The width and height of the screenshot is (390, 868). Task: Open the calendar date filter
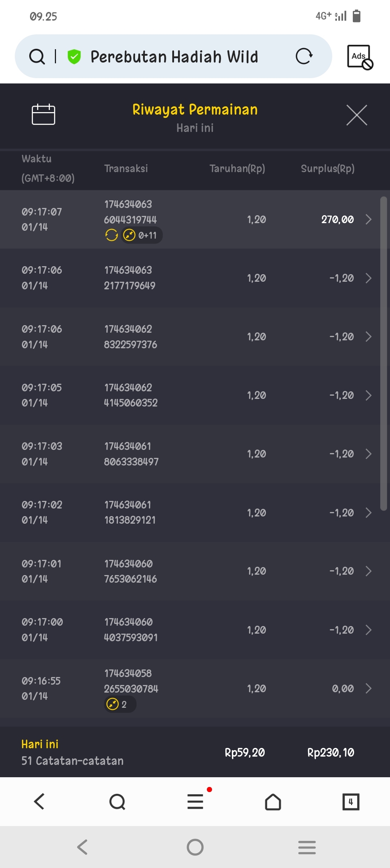pos(43,115)
